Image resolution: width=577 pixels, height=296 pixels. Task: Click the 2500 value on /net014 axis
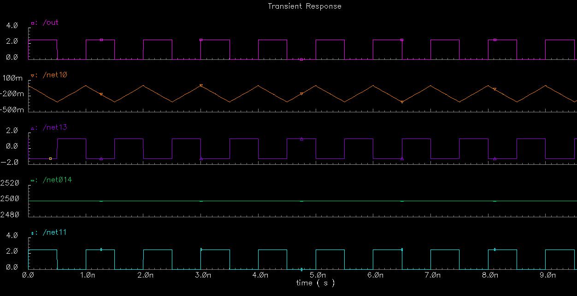(10, 199)
